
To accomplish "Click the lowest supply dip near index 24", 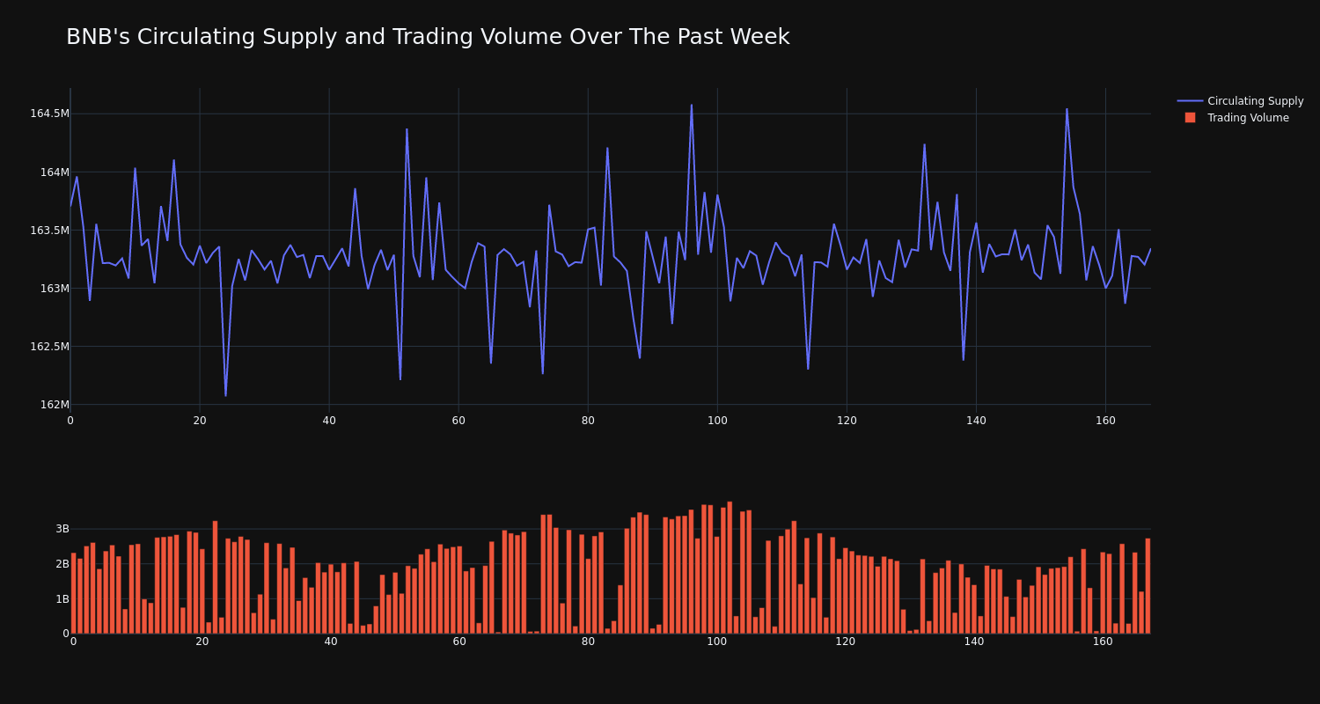I will click(x=225, y=395).
